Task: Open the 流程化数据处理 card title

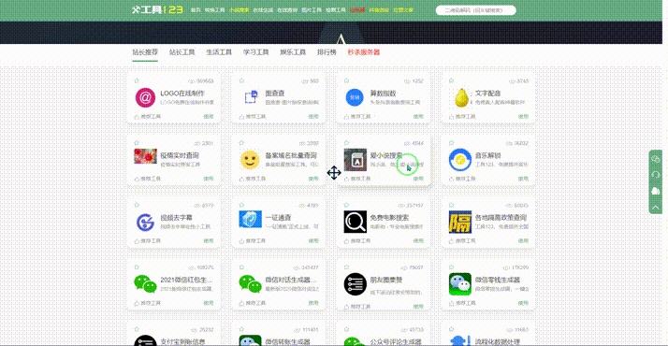Action: point(498,341)
